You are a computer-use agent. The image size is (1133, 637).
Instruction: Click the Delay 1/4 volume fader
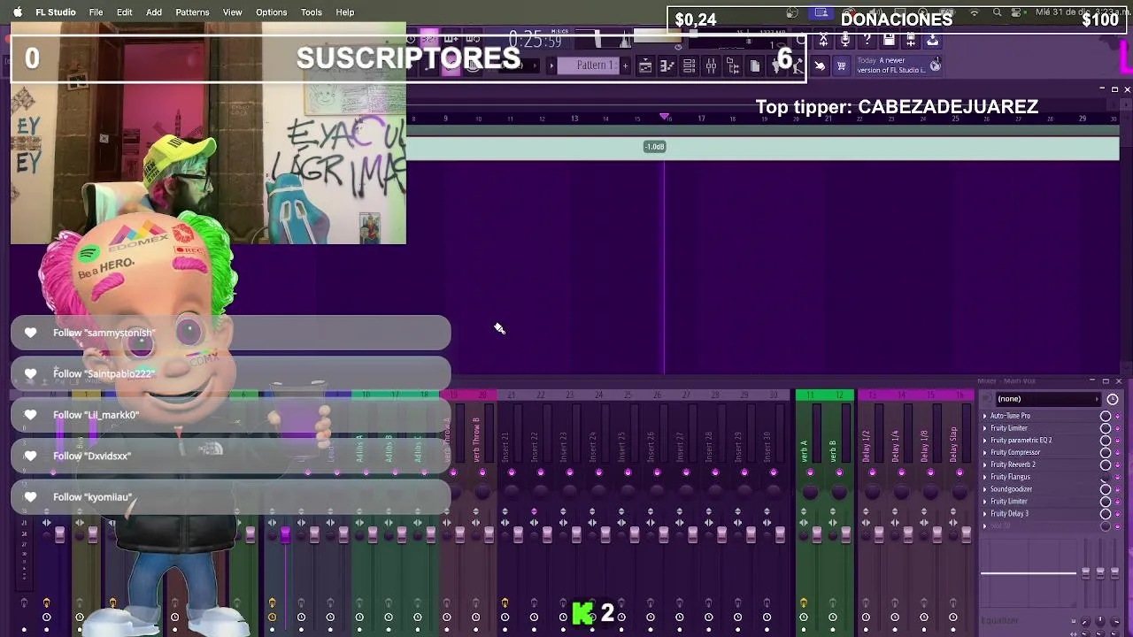pos(907,534)
